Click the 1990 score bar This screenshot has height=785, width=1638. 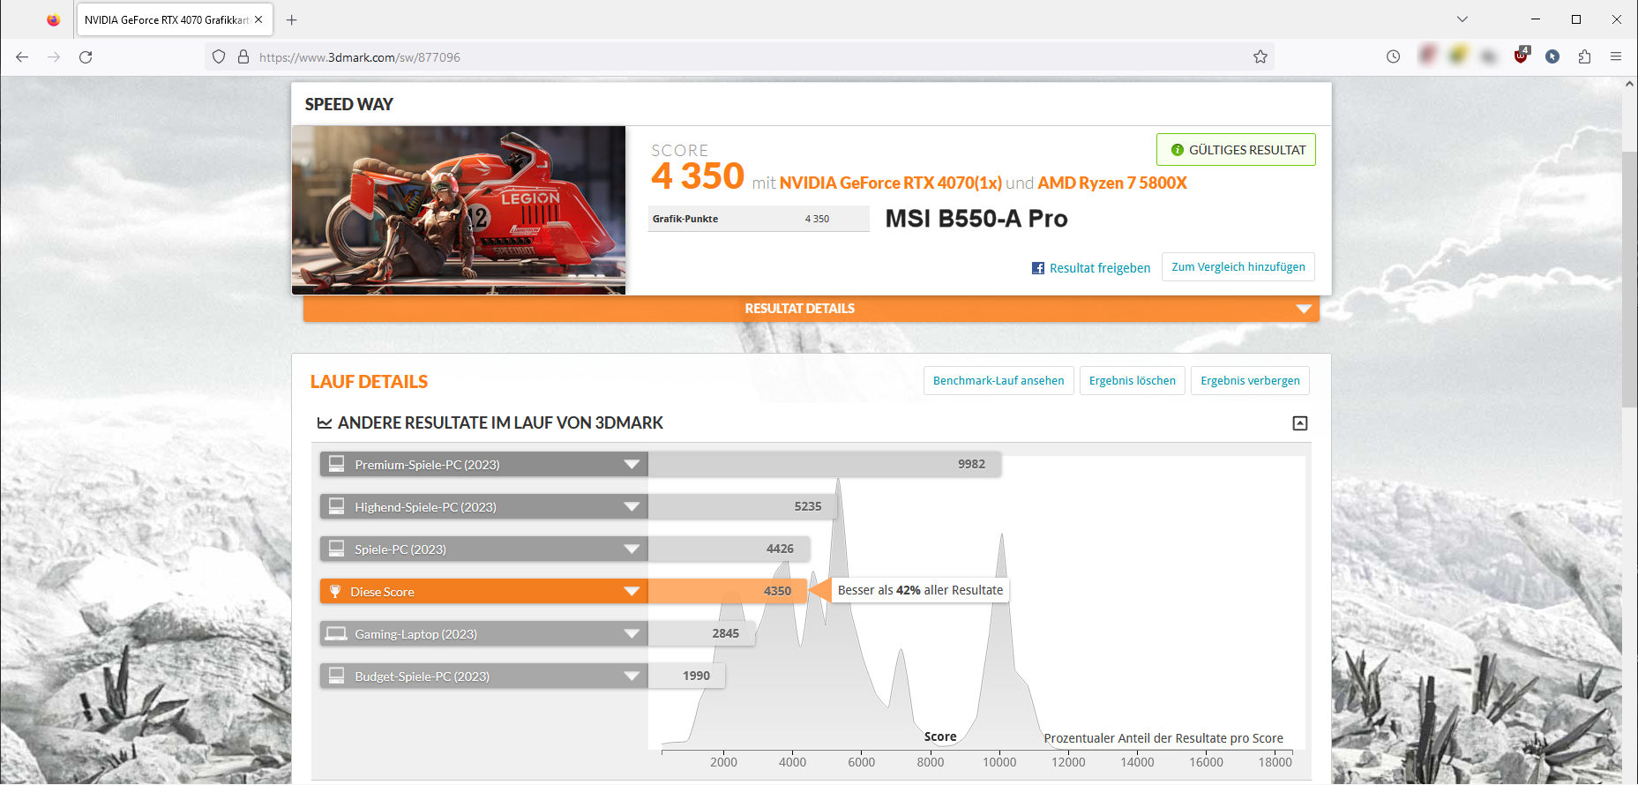coord(686,676)
